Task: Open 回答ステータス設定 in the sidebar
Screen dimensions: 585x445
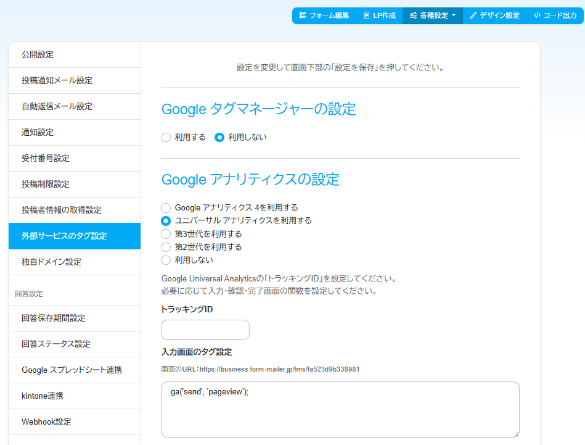Action: pyautogui.click(x=75, y=344)
